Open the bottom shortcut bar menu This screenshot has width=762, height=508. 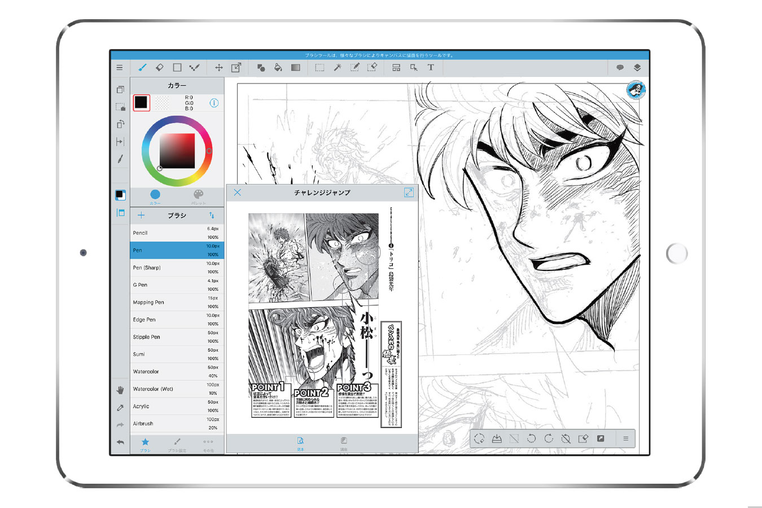point(625,439)
